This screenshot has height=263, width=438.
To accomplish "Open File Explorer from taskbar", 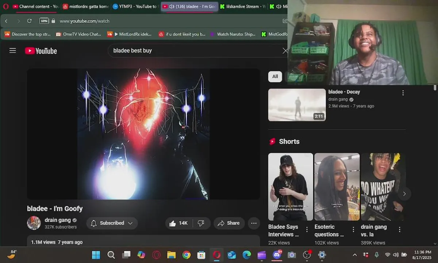I will coord(171,255).
